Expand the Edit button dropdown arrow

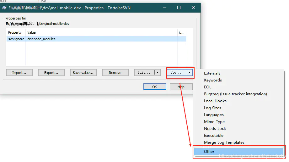(158, 73)
